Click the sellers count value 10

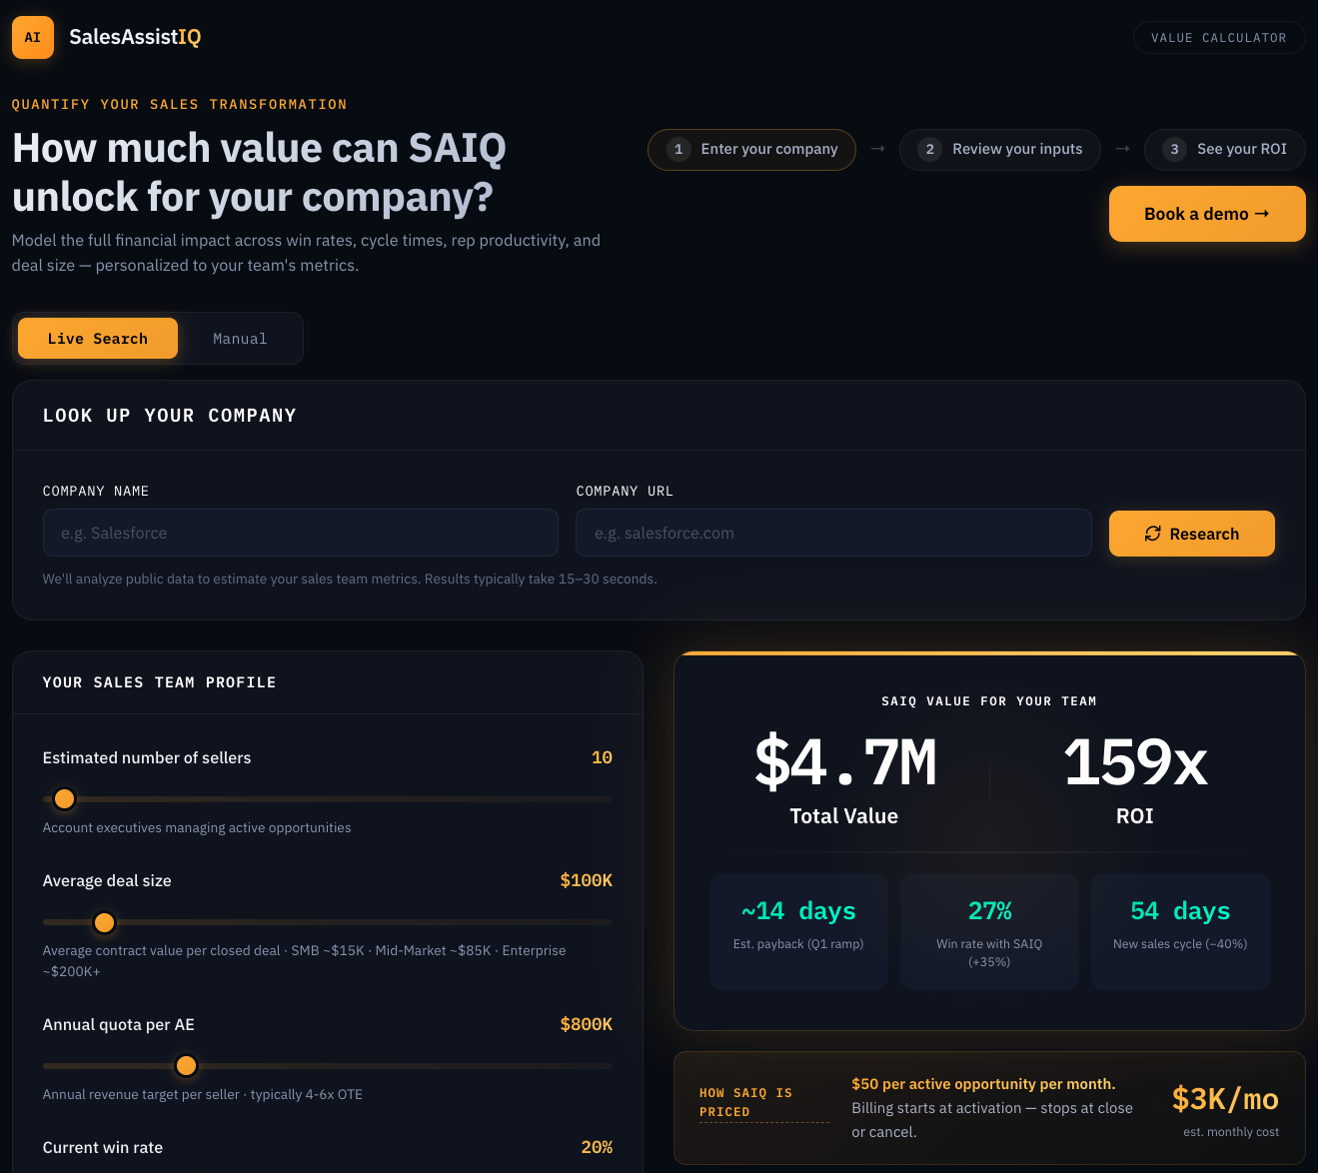602,757
